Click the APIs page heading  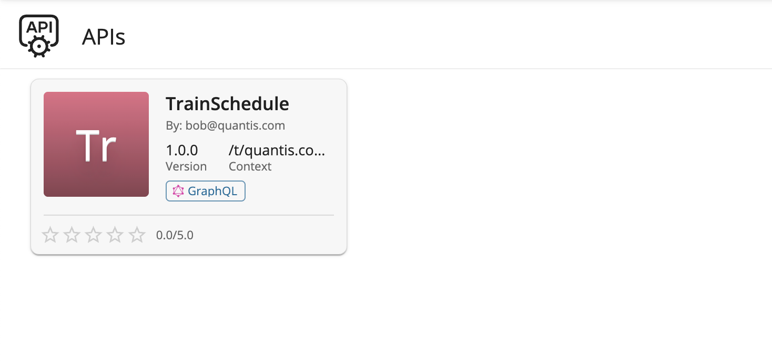click(x=104, y=37)
